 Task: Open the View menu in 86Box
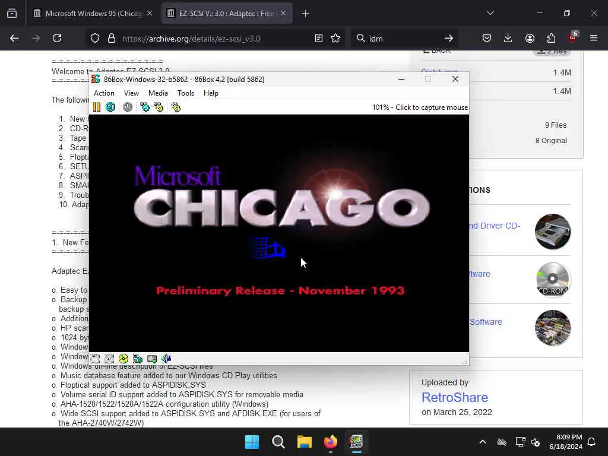131,93
